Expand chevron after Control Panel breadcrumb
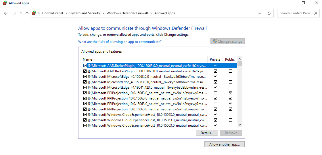The height and width of the screenshot is (155, 322). [66, 13]
